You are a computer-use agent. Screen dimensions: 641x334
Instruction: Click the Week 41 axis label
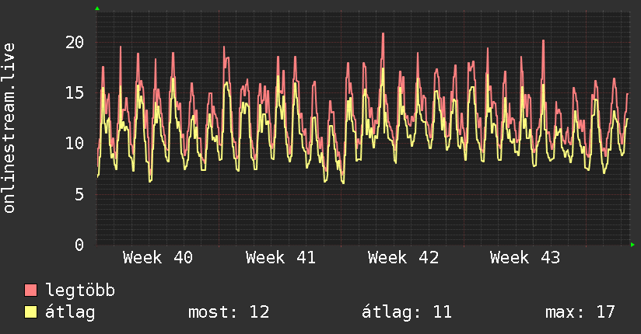tap(280, 258)
